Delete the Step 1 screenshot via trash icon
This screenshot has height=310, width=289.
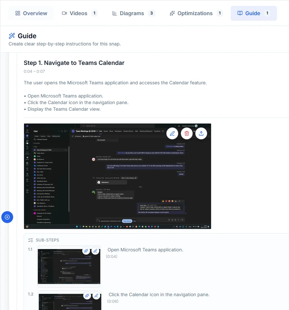(x=187, y=133)
